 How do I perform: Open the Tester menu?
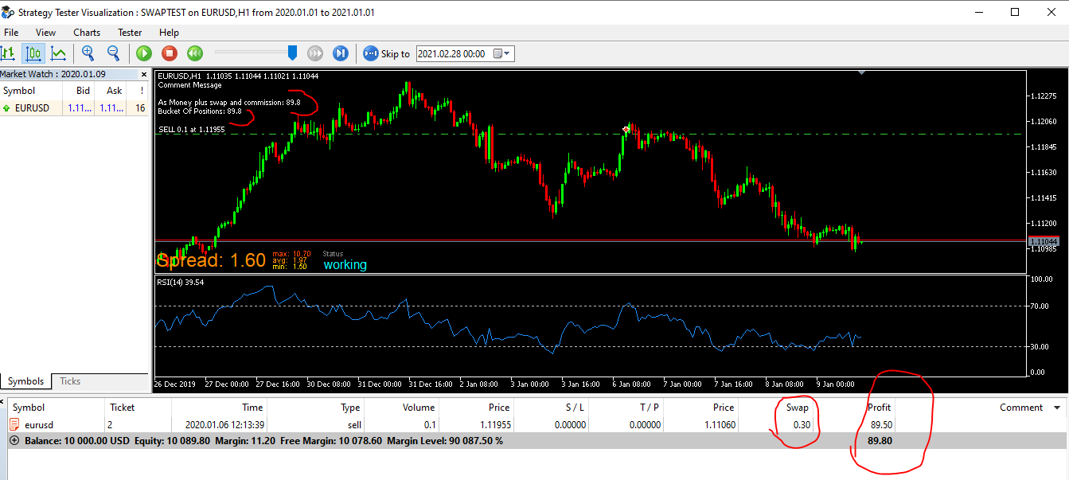[130, 33]
